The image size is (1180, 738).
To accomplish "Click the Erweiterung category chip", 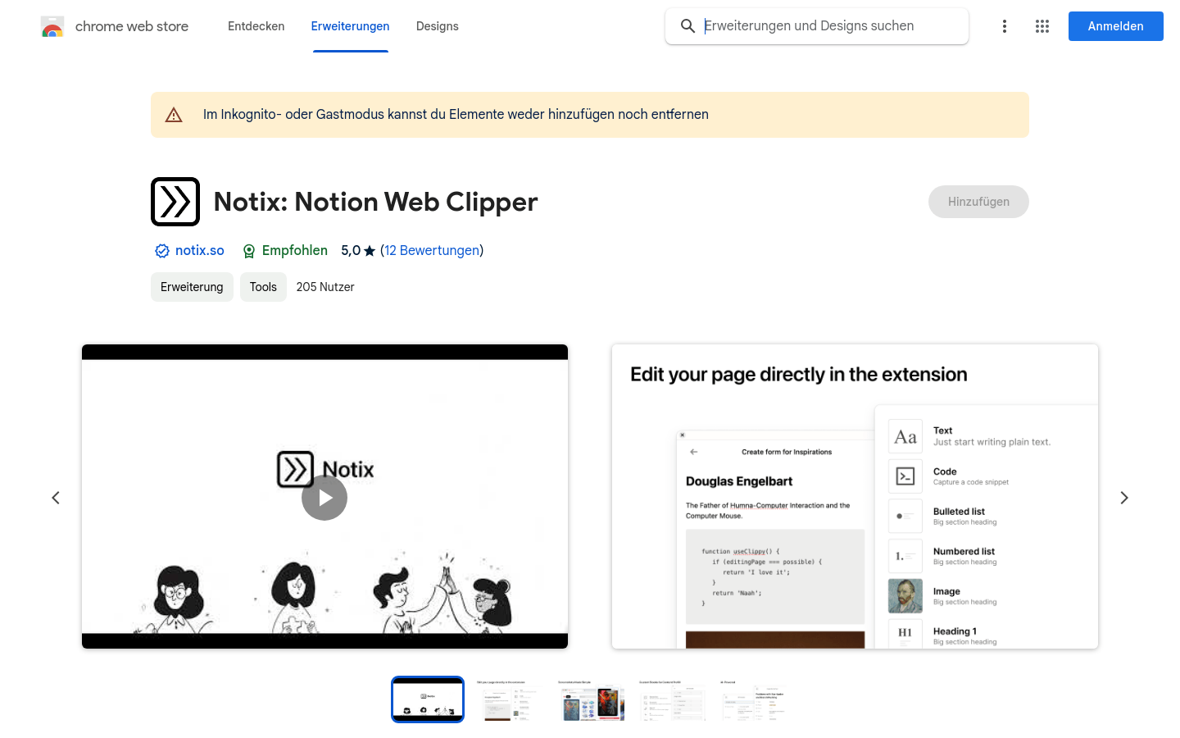I will 192,287.
